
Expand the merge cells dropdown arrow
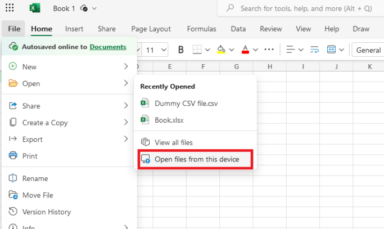[x=341, y=50]
